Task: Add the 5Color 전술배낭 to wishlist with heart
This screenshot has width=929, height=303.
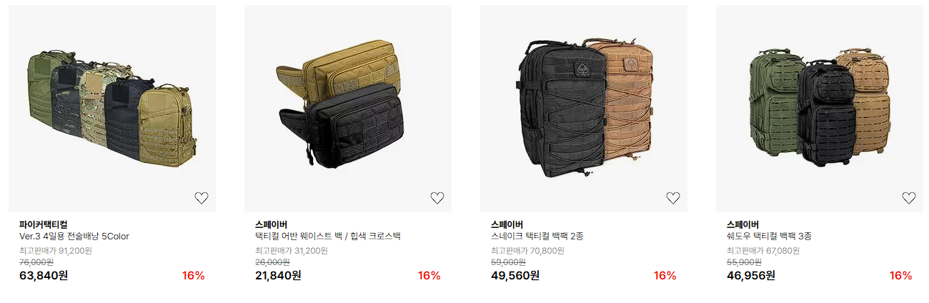Action: coord(202,198)
